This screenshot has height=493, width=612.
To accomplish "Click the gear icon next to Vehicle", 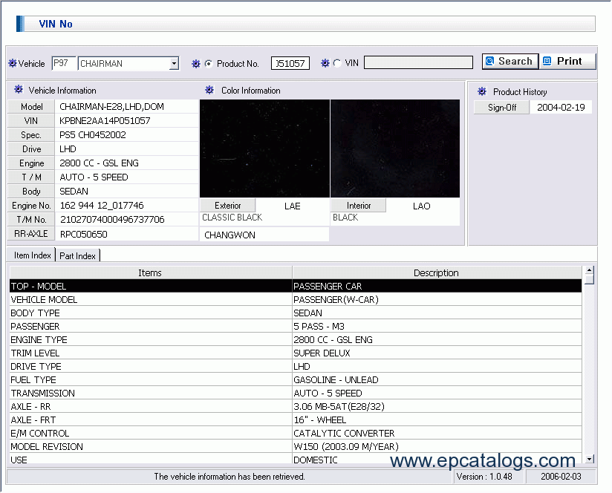I will 13,63.
